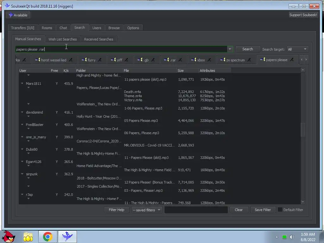Click the results vertical scrollbar thumb

(x=303, y=129)
